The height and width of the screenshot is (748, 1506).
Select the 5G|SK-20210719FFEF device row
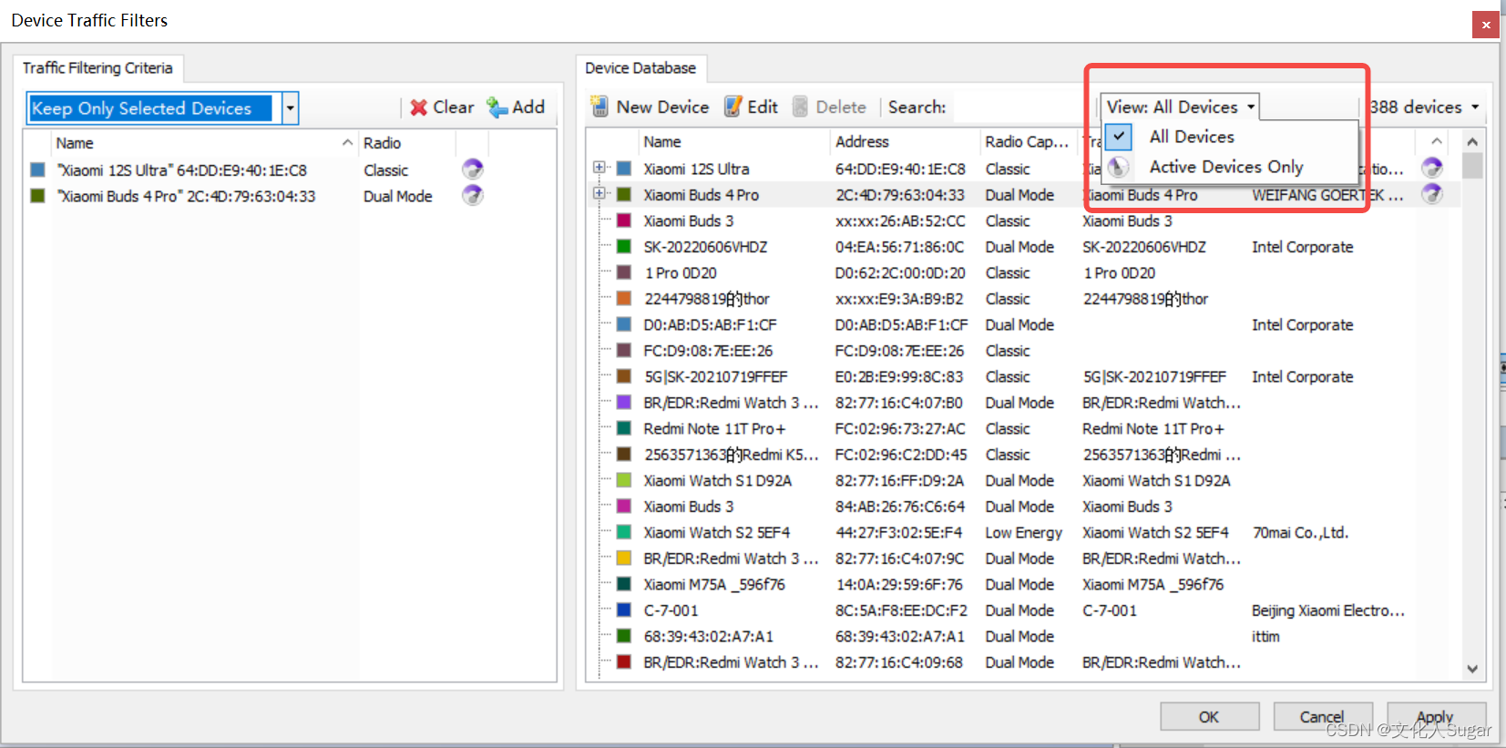(x=1025, y=376)
